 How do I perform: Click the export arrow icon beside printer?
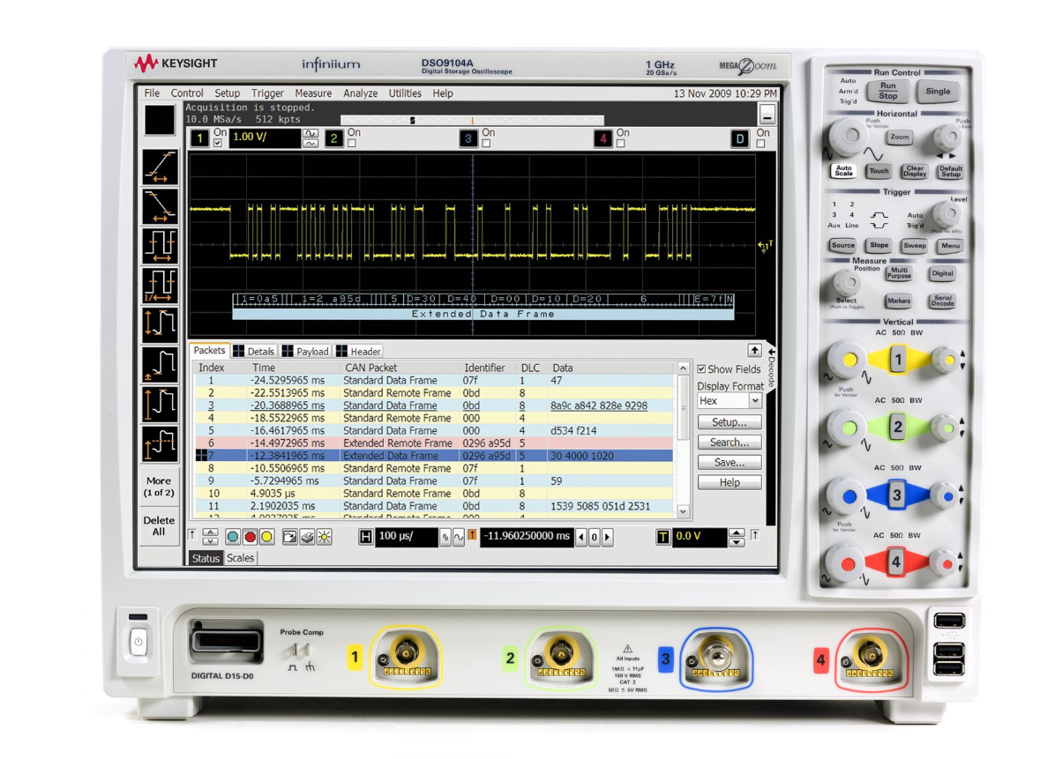click(290, 537)
